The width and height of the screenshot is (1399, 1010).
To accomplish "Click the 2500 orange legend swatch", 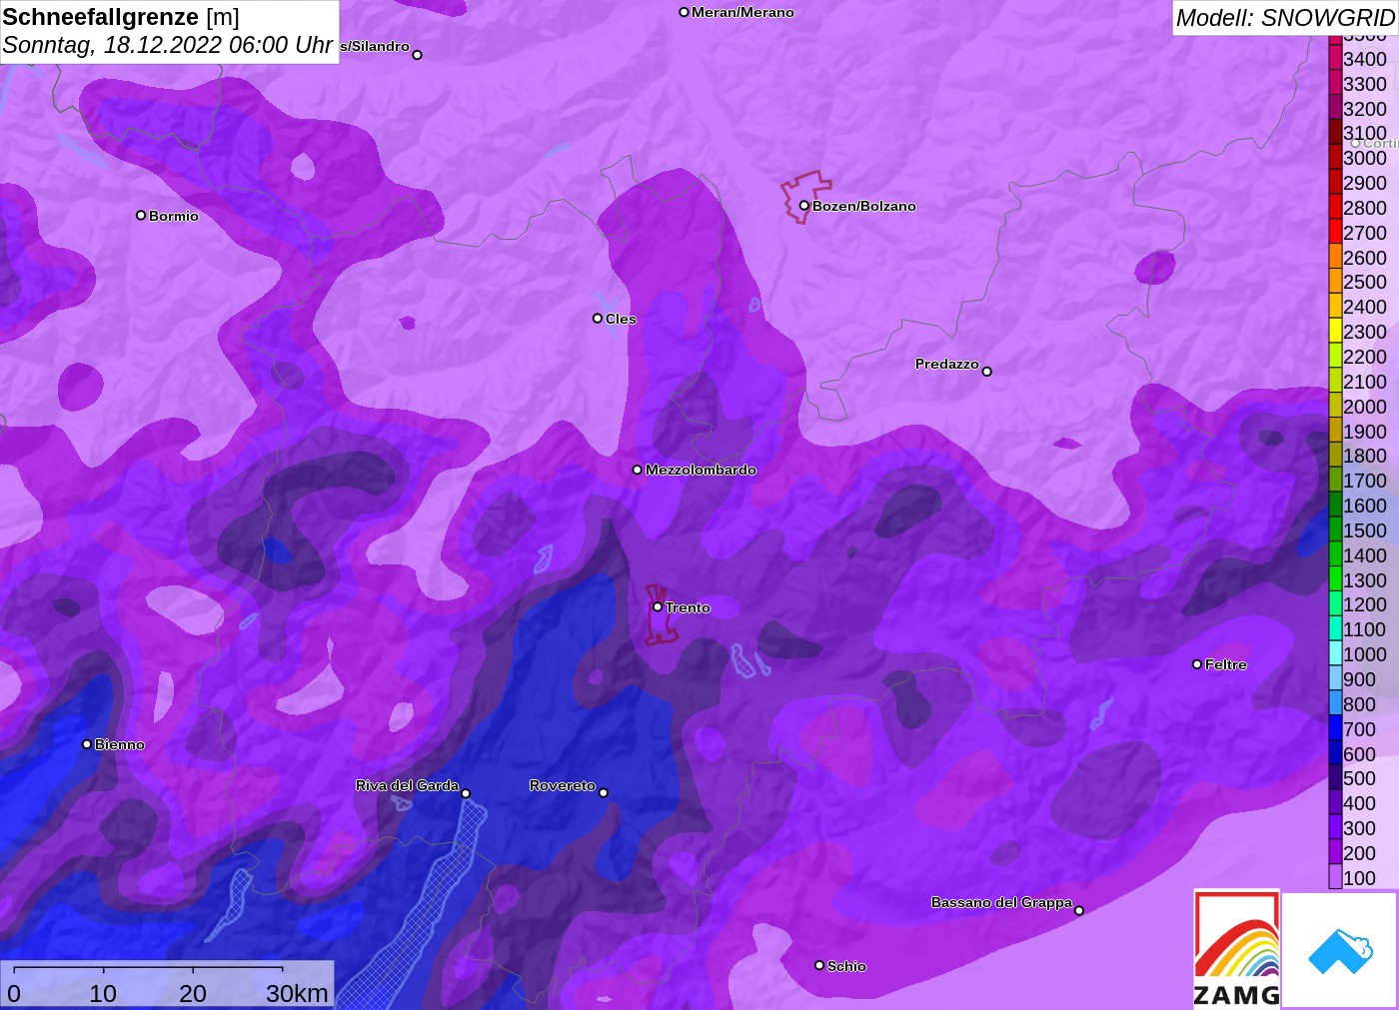I will (1335, 282).
